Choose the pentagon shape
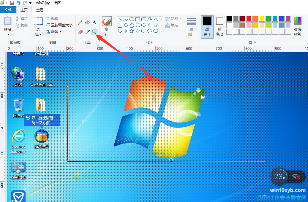308x202 pixels. point(132,25)
